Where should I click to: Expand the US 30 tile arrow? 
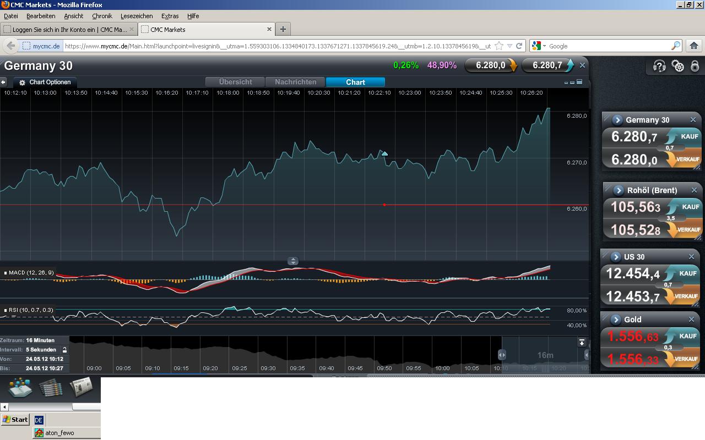616,257
